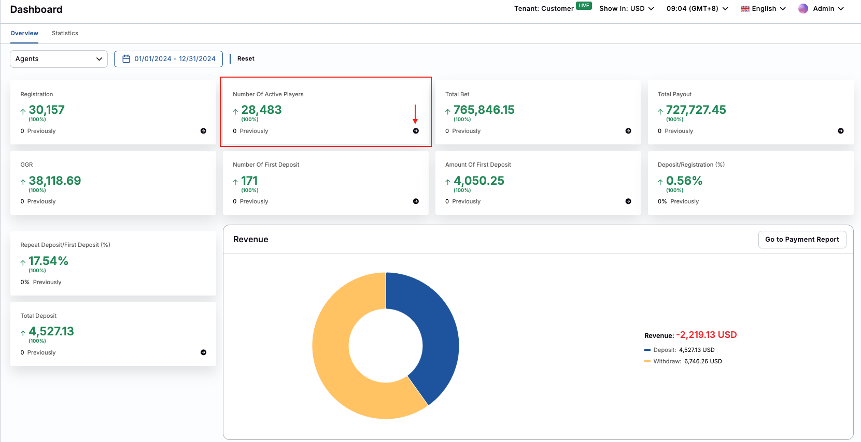This screenshot has height=442, width=861.
Task: Open the Show In: USD currency dropdown
Action: tap(626, 9)
